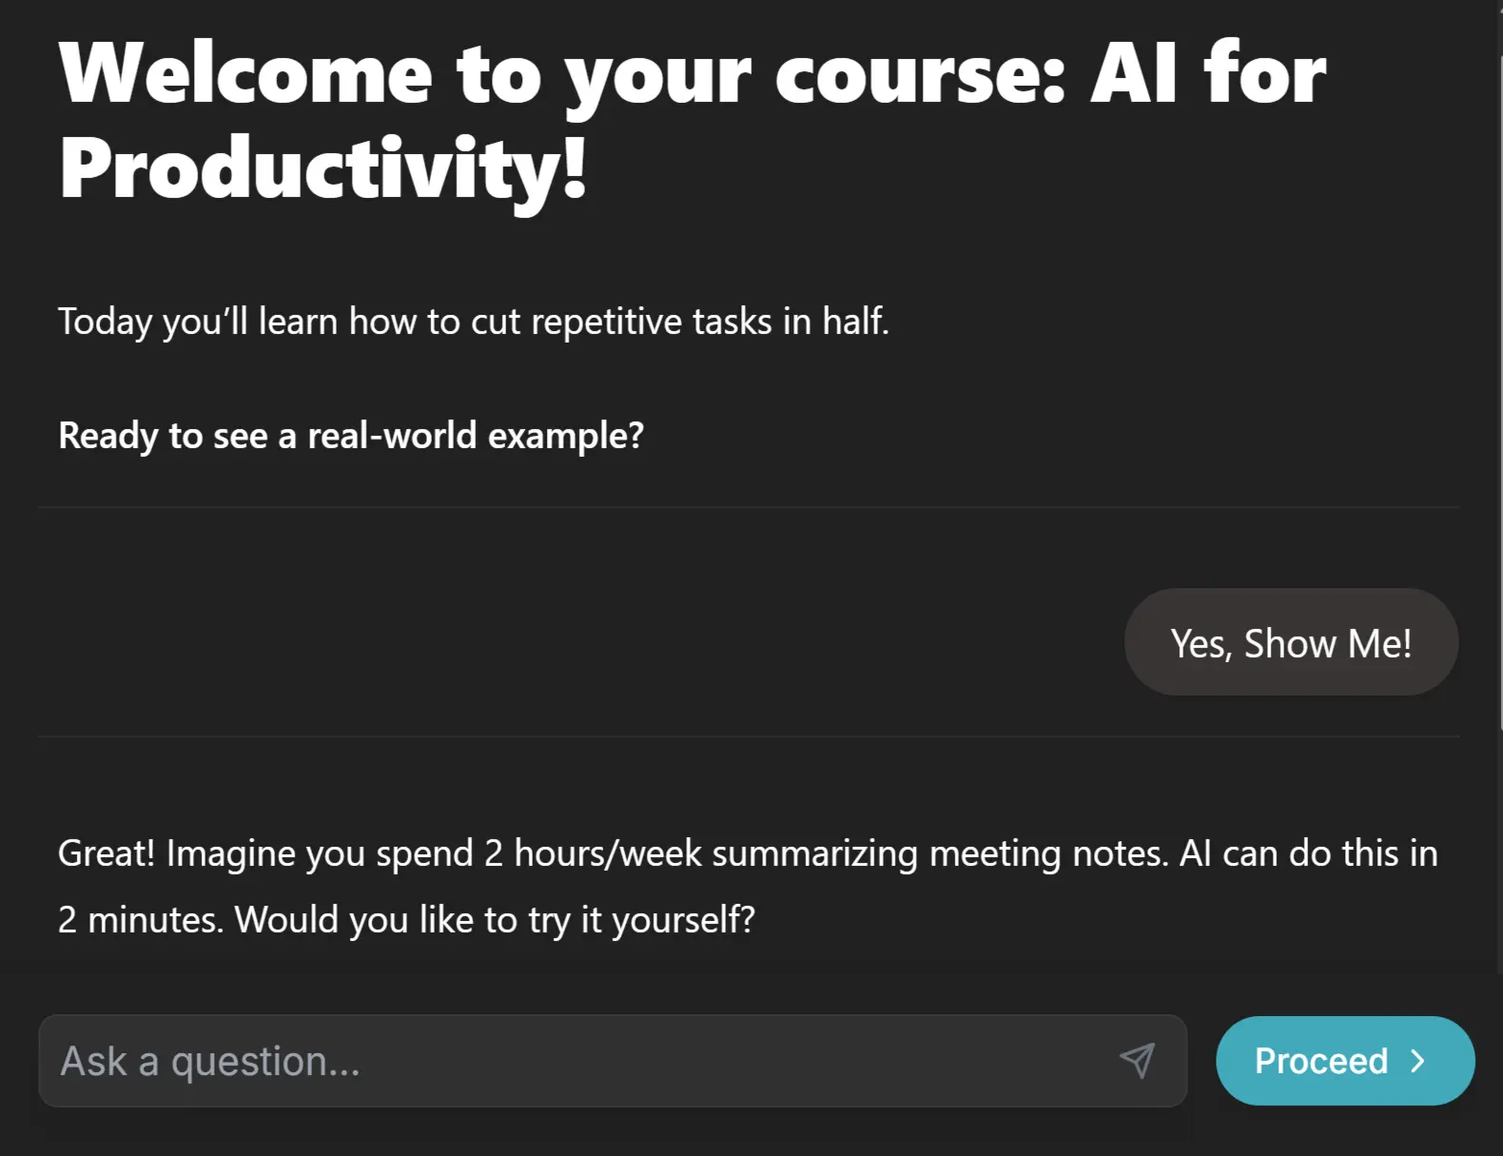
Task: Click divider line above "Yes, Show Me!"
Action: (x=748, y=507)
